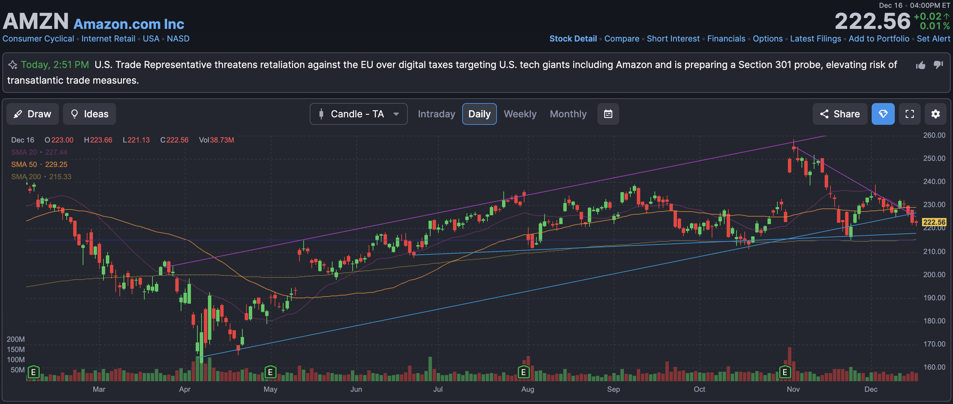Open the Short Interest link
This screenshot has height=404, width=953.
tap(673, 38)
